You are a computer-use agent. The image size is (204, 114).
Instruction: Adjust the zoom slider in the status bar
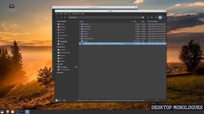click(x=161, y=100)
